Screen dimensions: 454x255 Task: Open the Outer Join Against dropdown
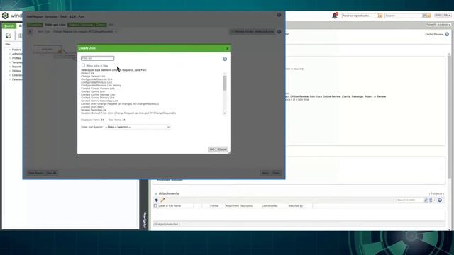(137, 127)
